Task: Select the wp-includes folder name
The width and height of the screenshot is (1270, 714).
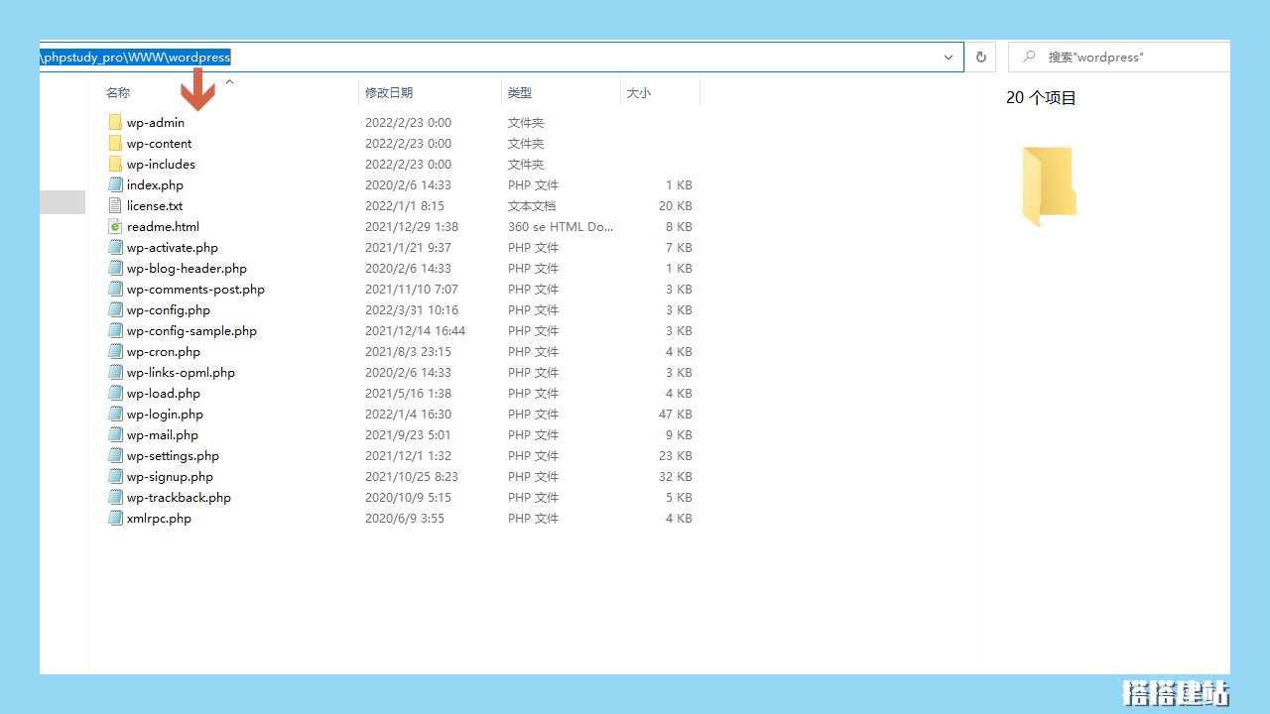Action: 161,165
